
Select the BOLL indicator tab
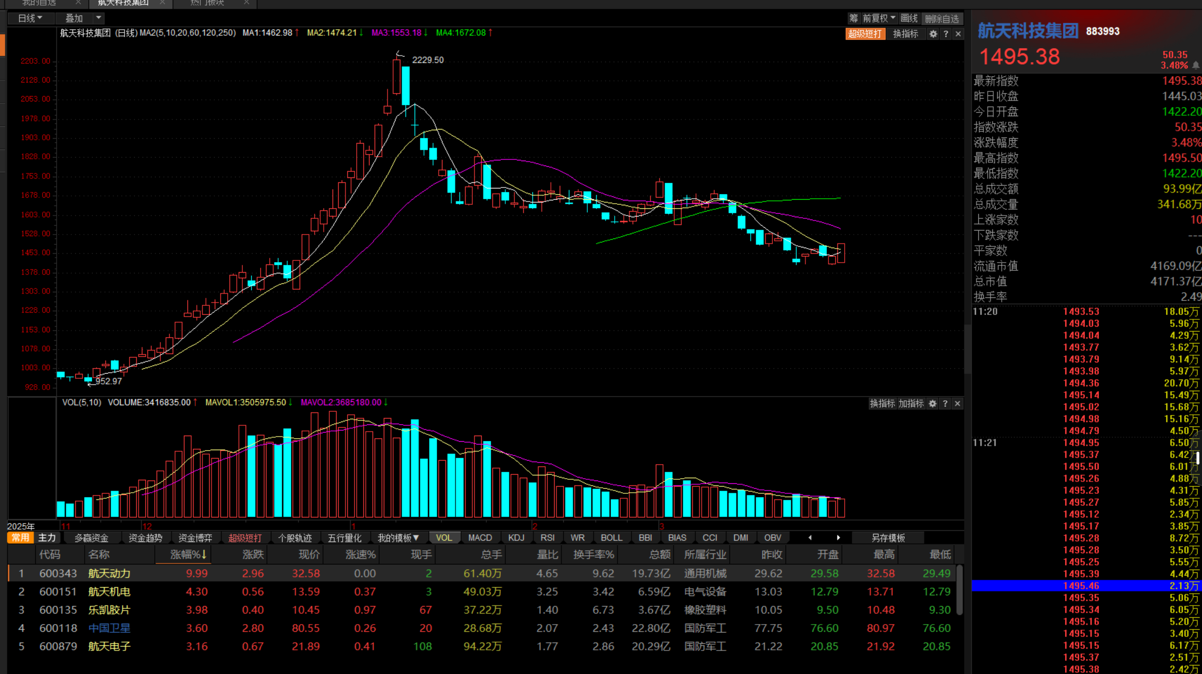coord(611,538)
